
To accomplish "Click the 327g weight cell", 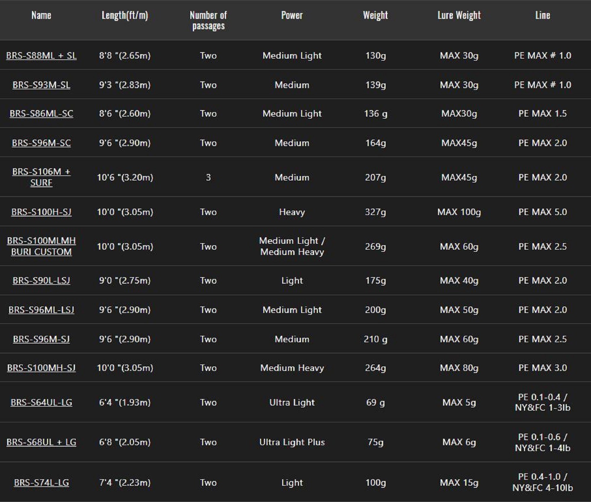I will click(375, 212).
